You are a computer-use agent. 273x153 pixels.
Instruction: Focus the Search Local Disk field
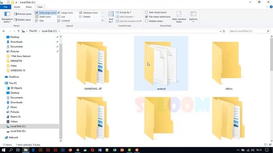coord(249,31)
